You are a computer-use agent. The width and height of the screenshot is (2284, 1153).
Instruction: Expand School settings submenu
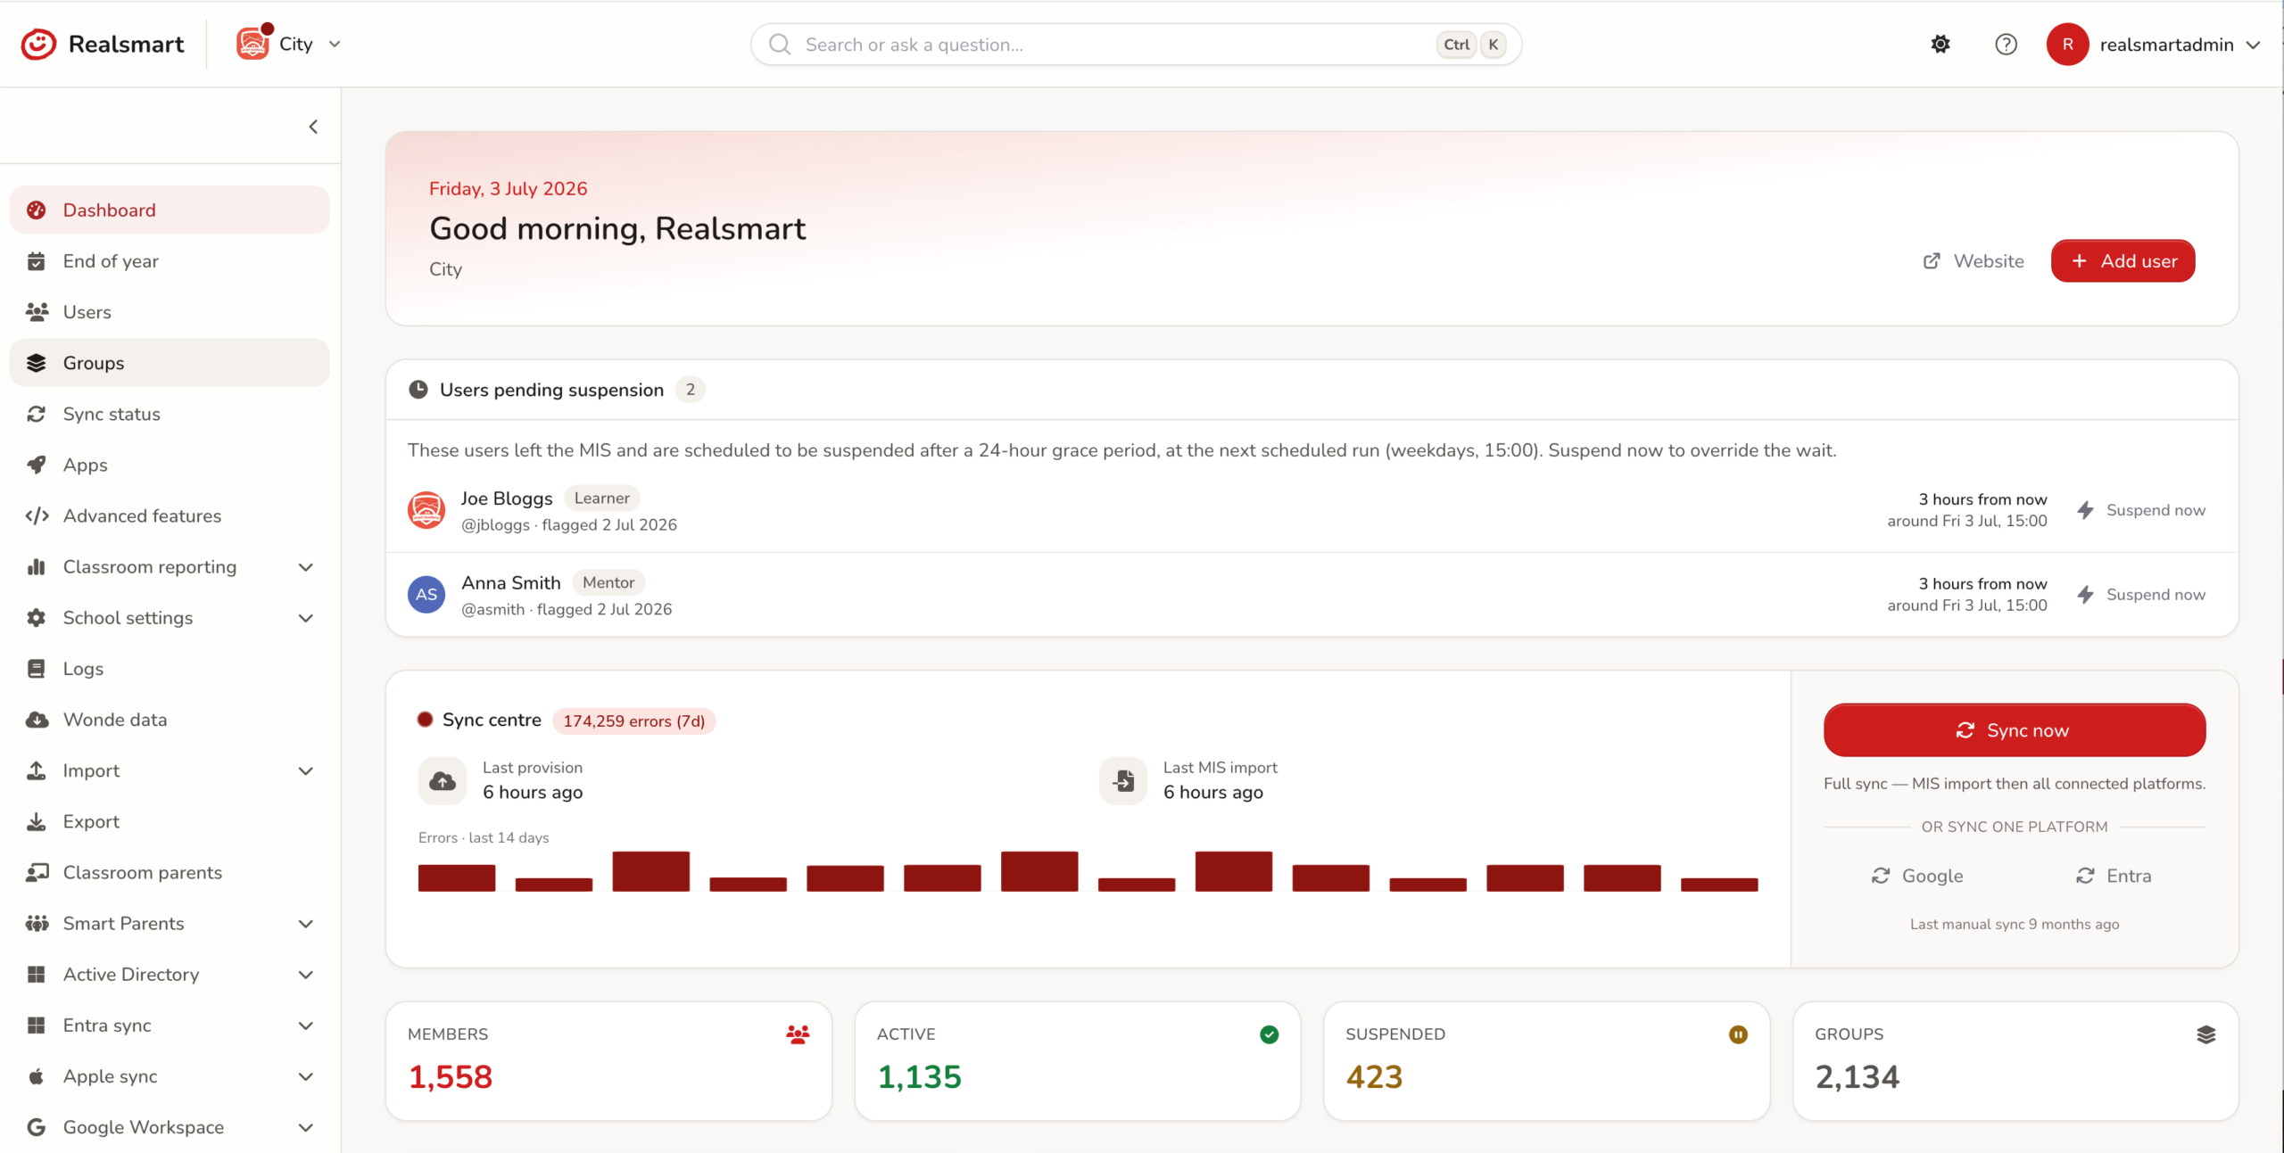[306, 617]
